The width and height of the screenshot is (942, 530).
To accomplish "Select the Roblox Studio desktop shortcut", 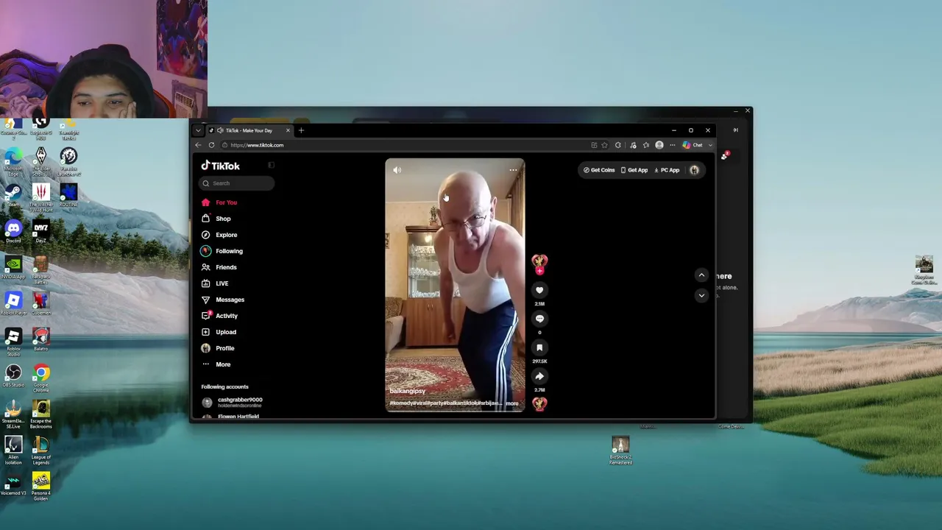I will point(13,341).
